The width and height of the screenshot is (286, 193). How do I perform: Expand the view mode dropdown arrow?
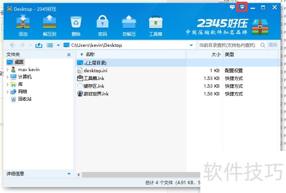[x=58, y=45]
